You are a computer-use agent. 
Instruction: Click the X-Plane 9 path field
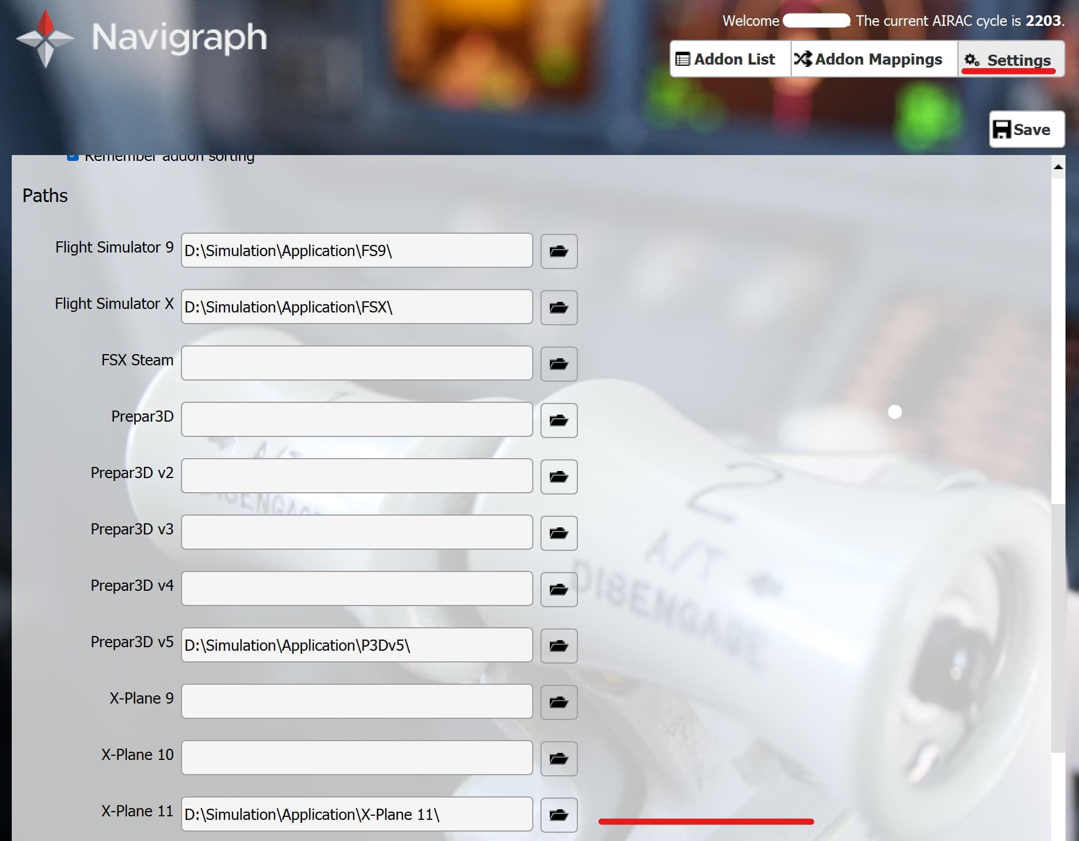pos(357,701)
